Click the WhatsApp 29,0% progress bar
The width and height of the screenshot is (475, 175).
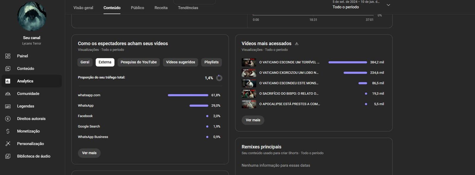click(x=199, y=105)
